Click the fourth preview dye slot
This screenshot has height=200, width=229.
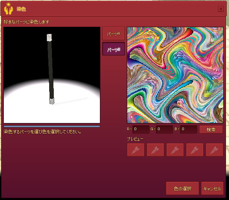(195, 150)
